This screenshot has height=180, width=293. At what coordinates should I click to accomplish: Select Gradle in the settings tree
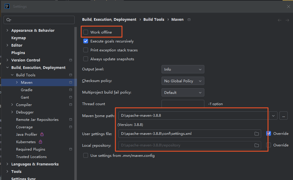click(x=26, y=90)
